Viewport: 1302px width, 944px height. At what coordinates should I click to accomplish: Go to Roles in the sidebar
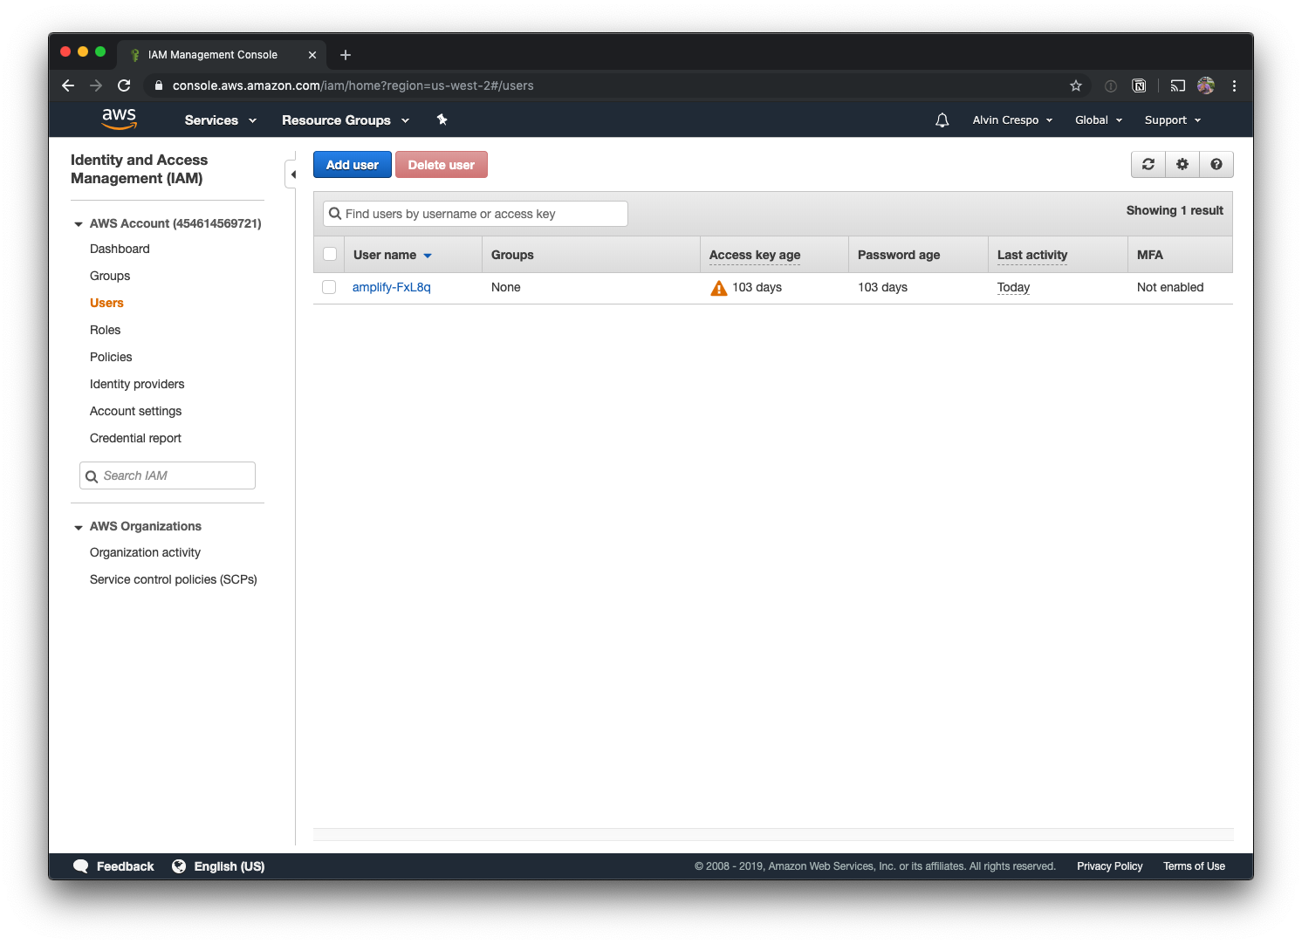tap(106, 330)
